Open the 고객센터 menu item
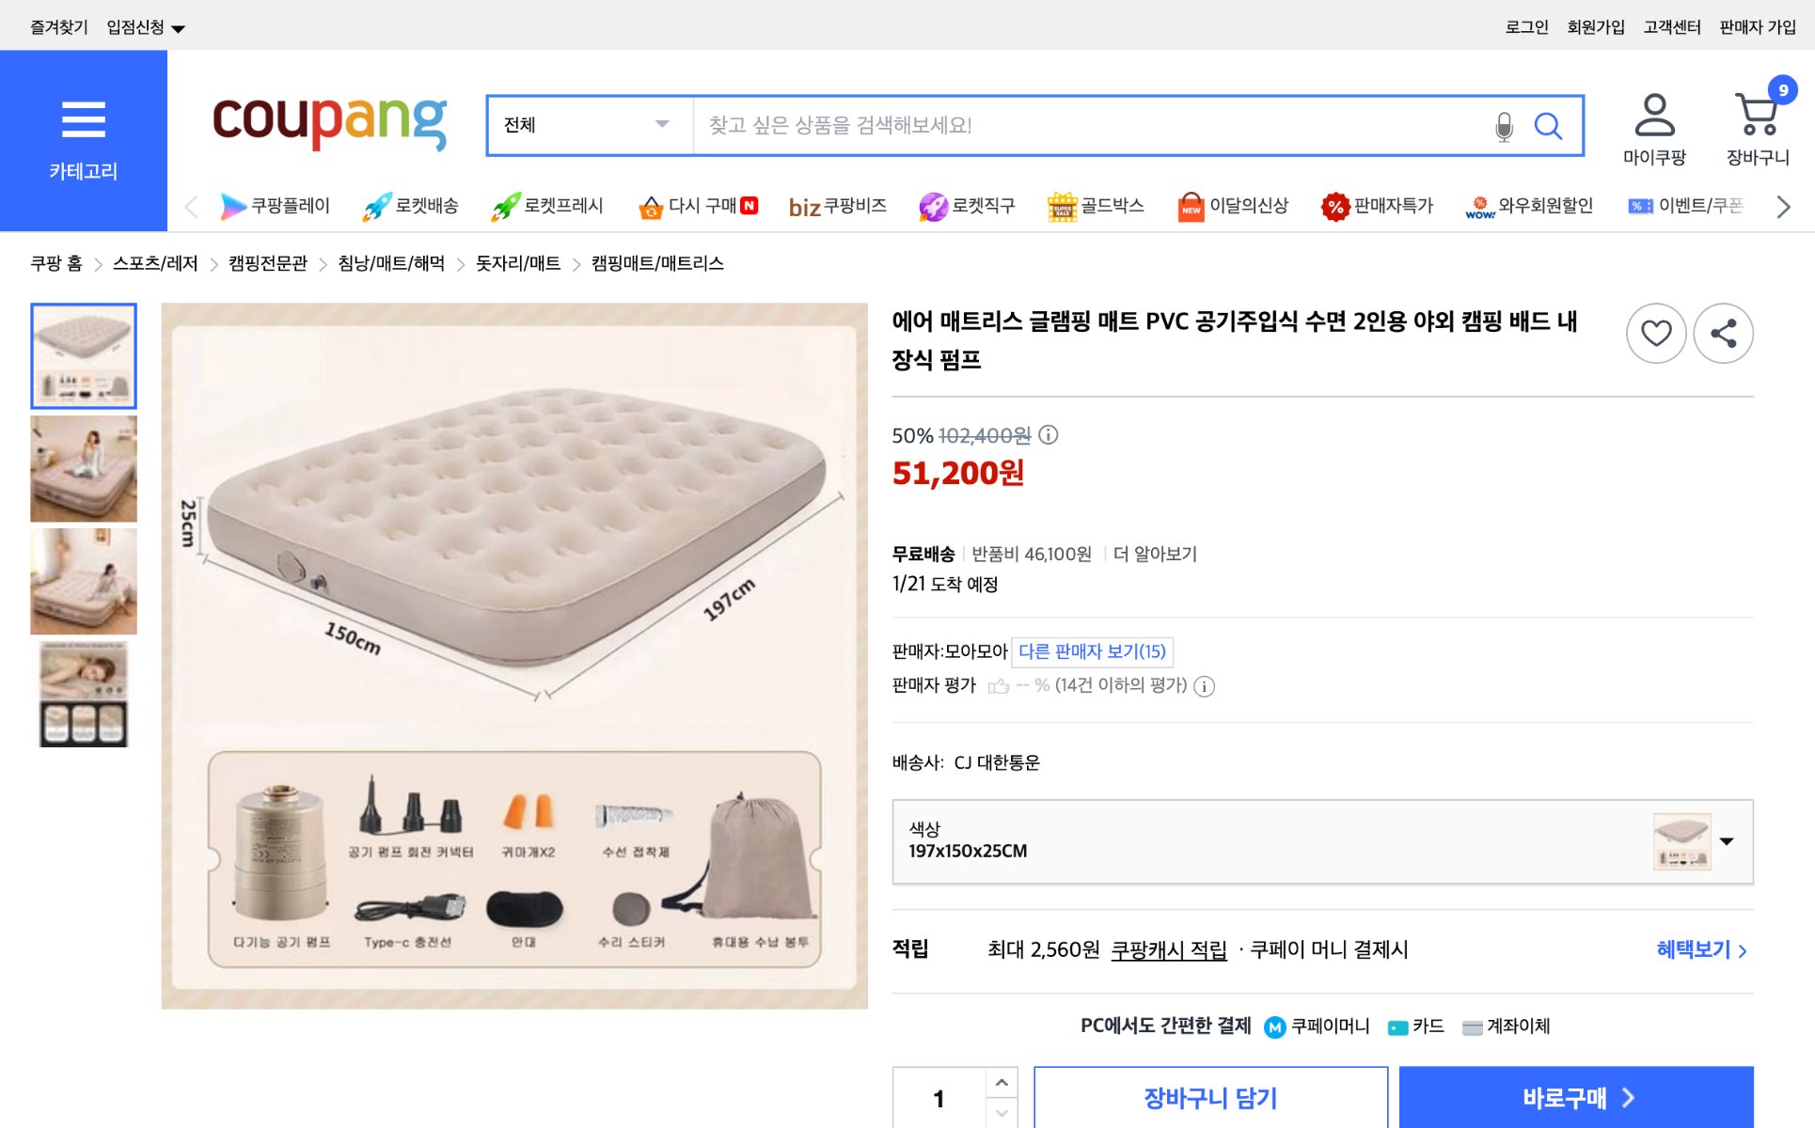 point(1672,26)
